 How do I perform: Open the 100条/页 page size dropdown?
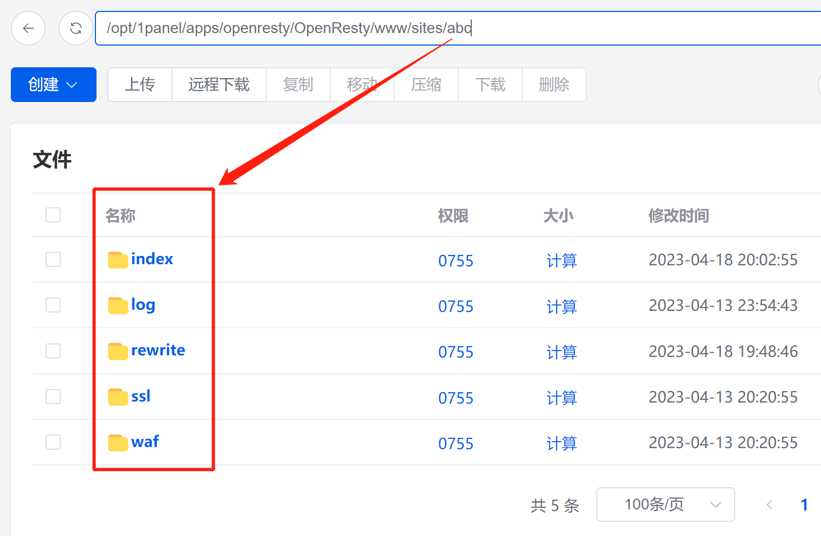[x=665, y=505]
